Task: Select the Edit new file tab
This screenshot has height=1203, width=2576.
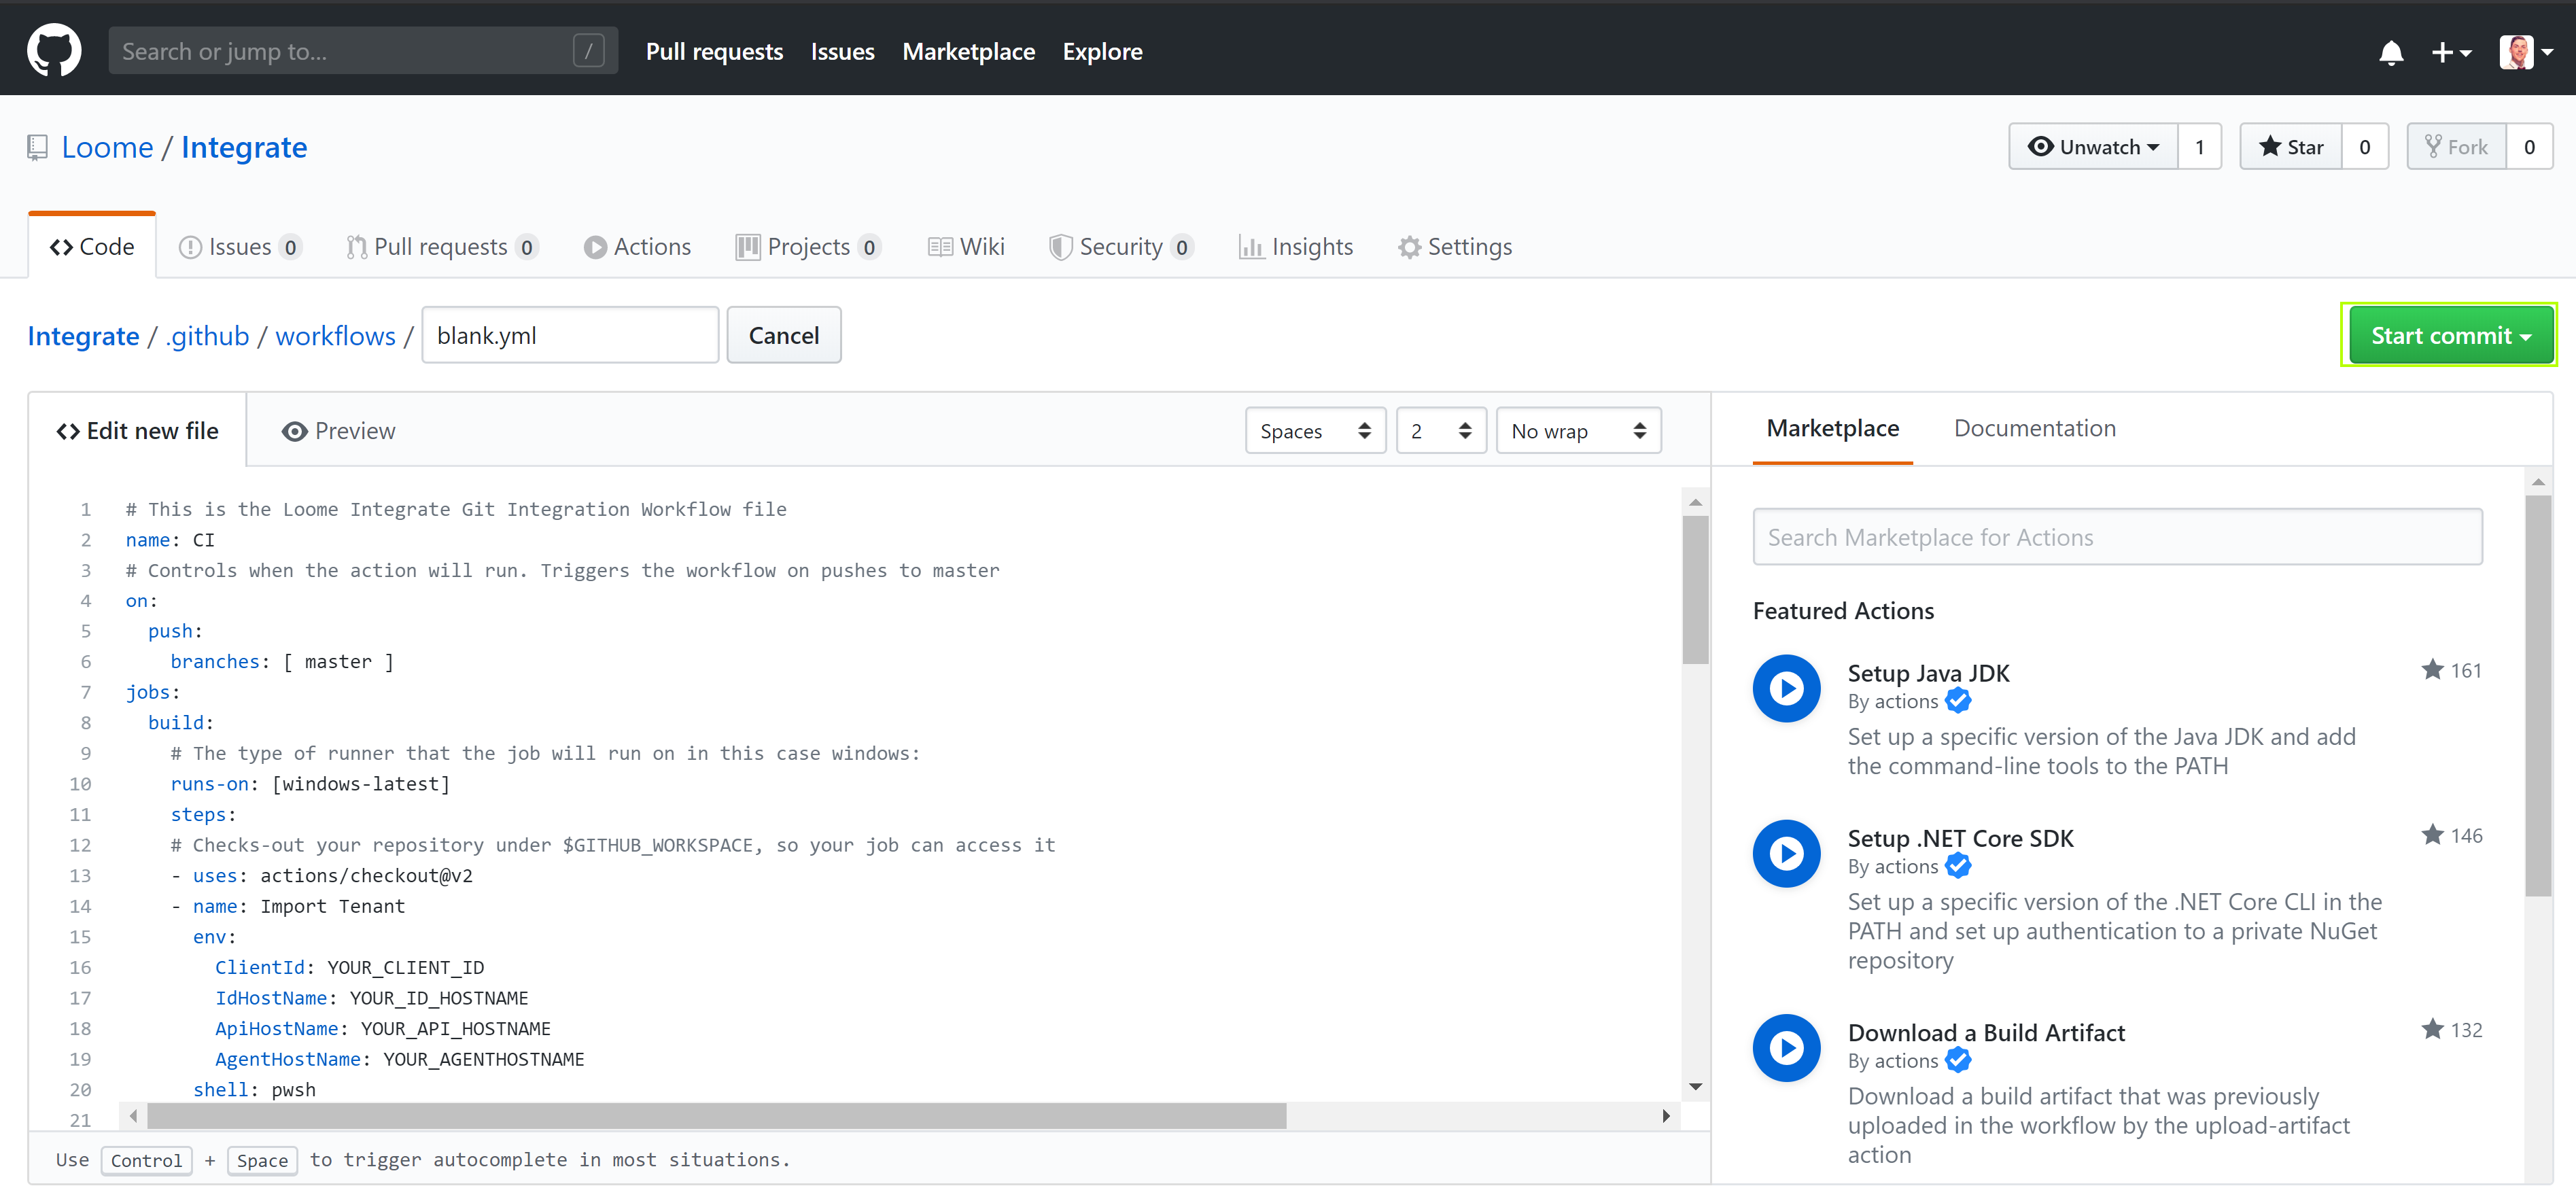Action: coord(137,431)
